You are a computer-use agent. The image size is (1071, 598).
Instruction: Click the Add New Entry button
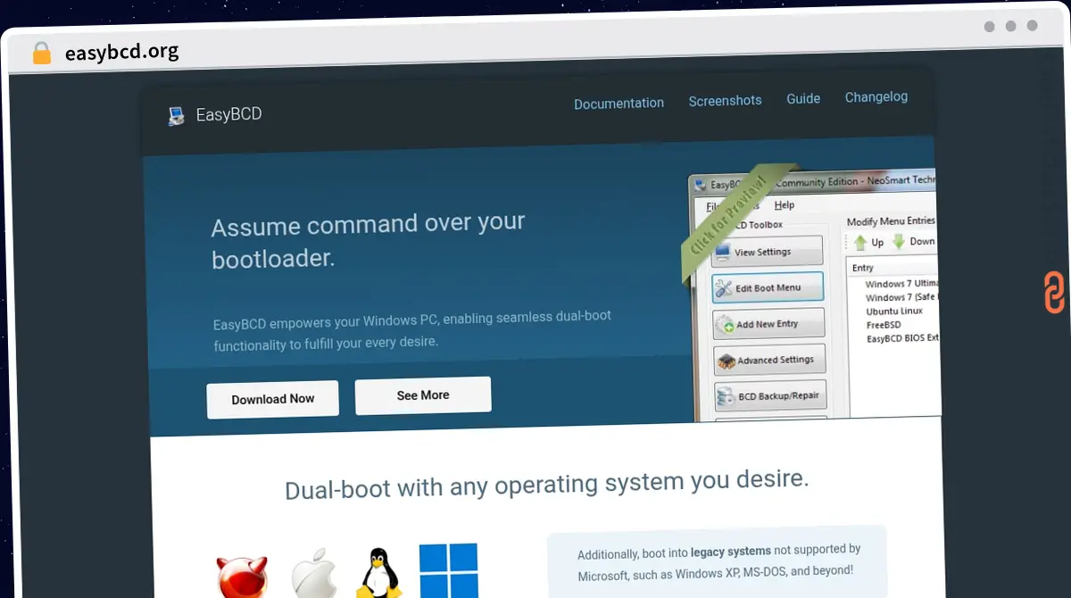click(x=768, y=324)
